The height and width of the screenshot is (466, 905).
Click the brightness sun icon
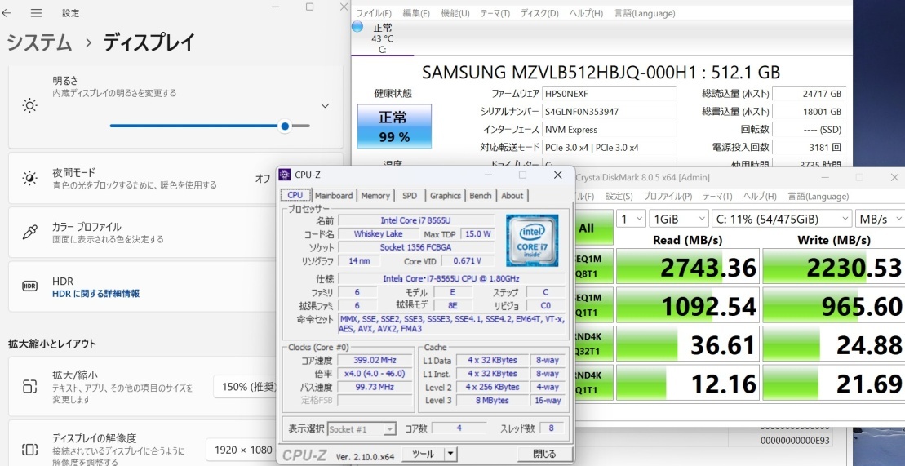(29, 105)
